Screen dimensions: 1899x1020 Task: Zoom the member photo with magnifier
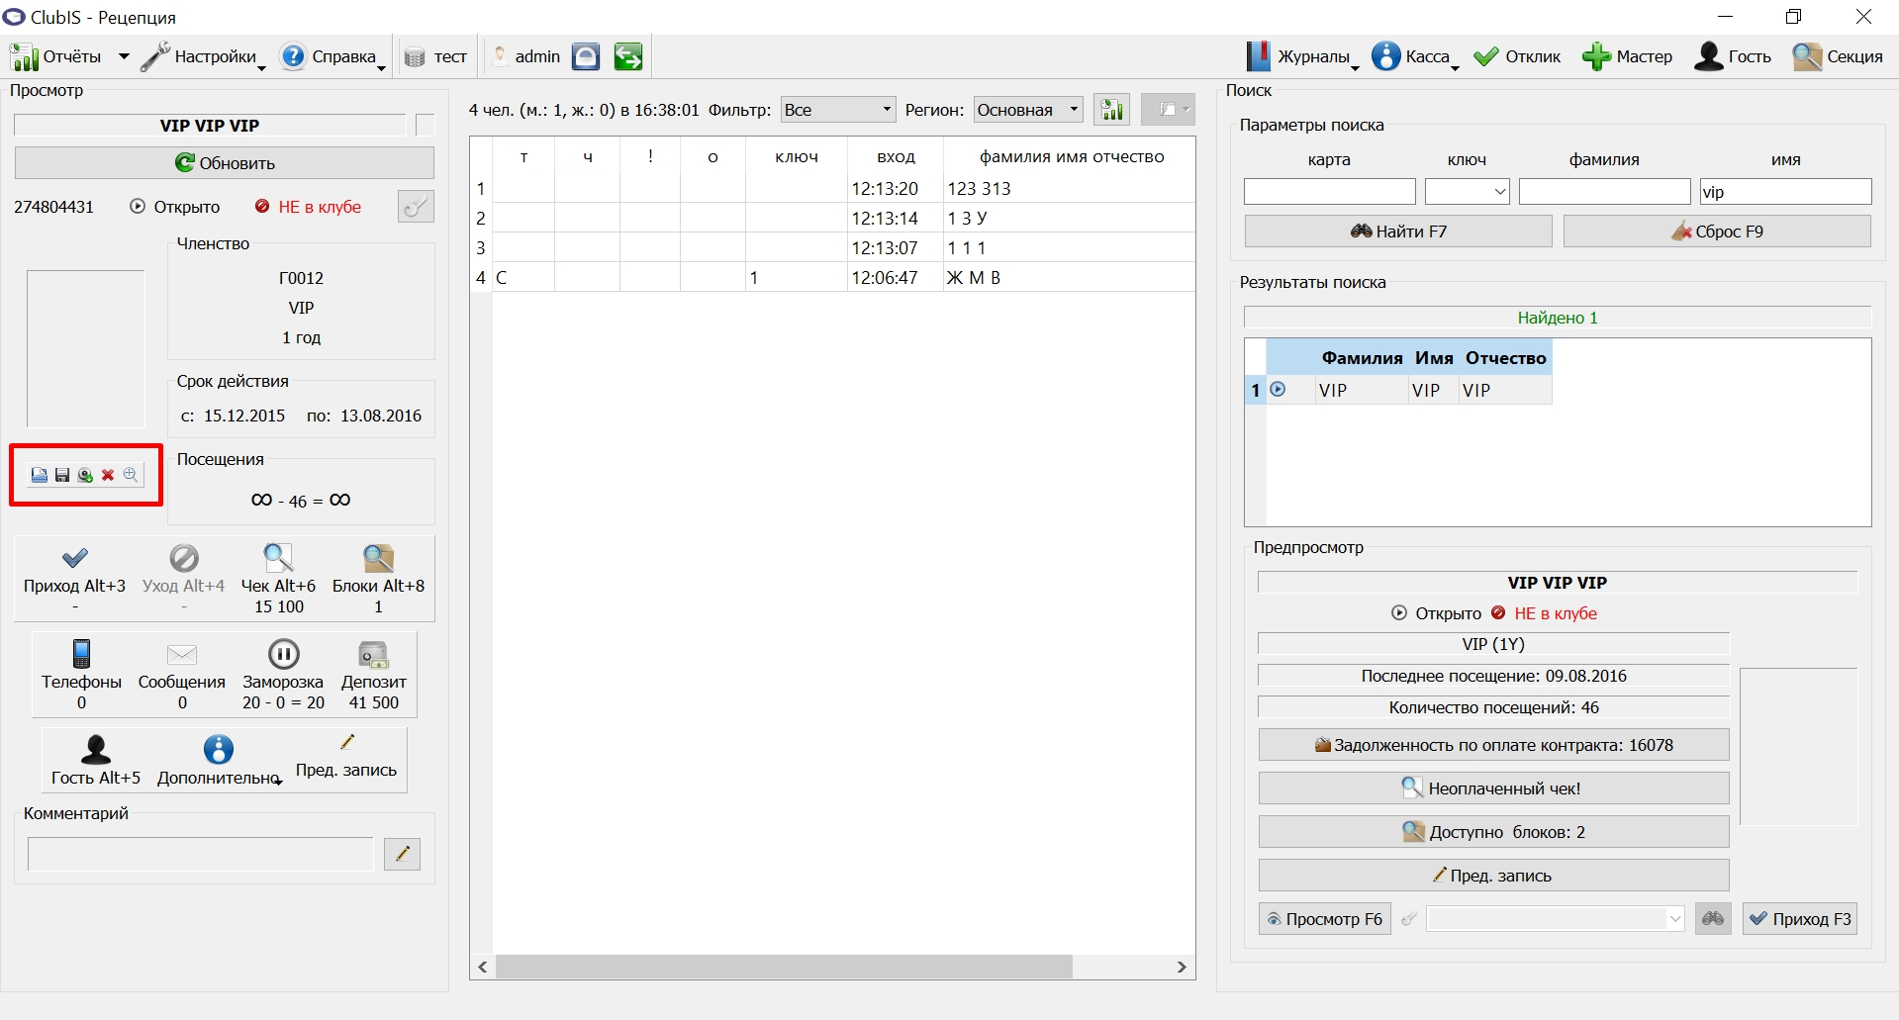click(x=130, y=475)
